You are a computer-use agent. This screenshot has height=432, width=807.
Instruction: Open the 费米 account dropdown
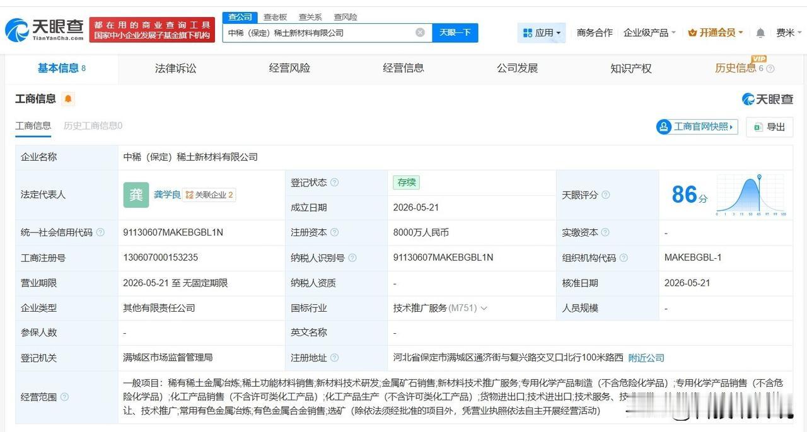coord(788,33)
